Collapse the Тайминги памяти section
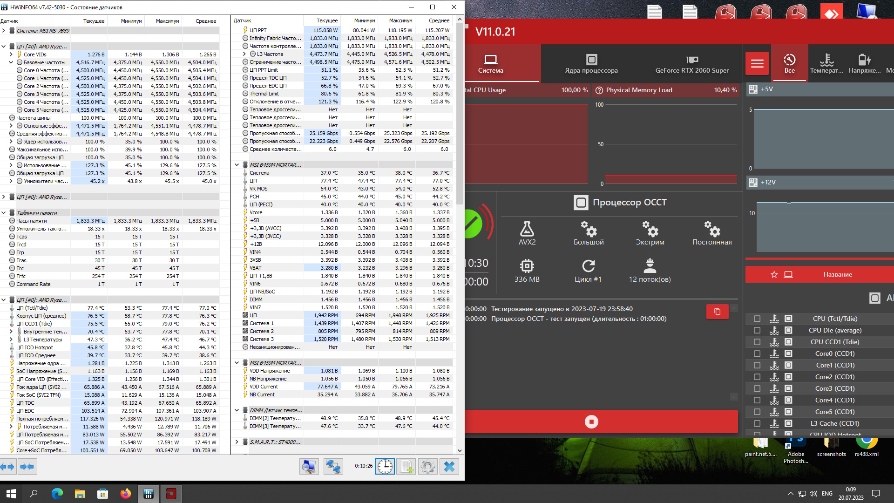Viewport: 894px width, 503px height. [4, 213]
